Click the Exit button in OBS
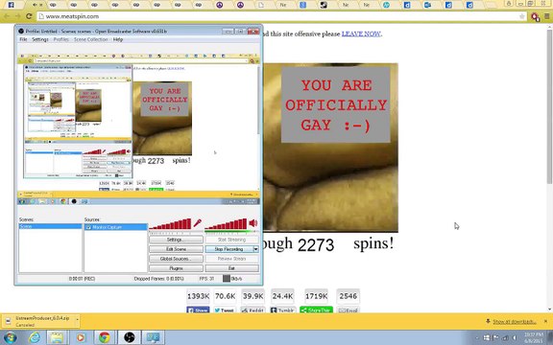The width and height of the screenshot is (553, 345). (232, 268)
